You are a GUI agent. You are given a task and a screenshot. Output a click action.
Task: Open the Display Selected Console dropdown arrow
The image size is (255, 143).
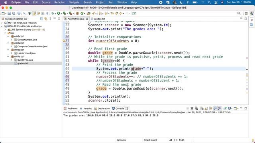tap(232, 108)
